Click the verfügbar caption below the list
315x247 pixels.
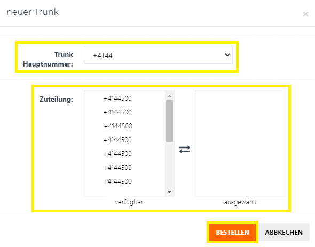[129, 202]
